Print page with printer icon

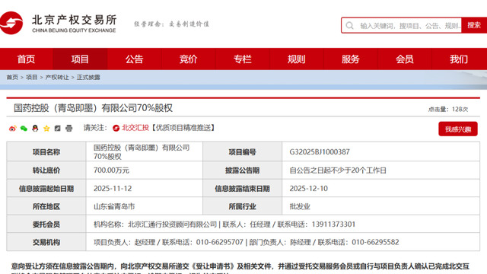pyautogui.click(x=69, y=129)
